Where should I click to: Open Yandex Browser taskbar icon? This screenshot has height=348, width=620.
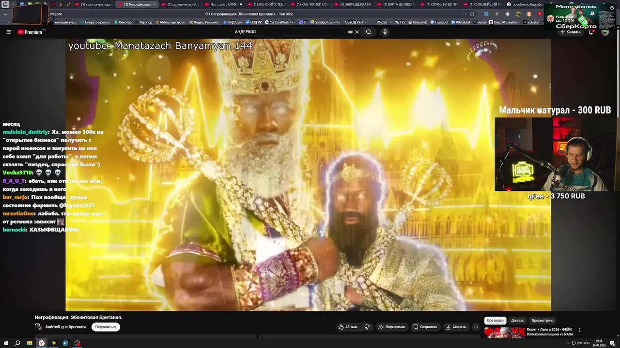click(42, 343)
